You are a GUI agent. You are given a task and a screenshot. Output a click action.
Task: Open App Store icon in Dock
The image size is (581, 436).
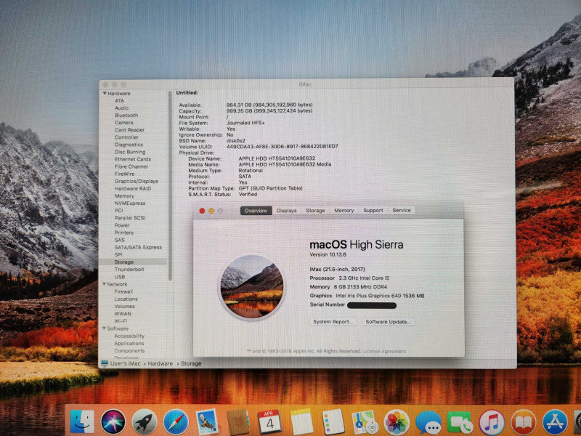555,422
